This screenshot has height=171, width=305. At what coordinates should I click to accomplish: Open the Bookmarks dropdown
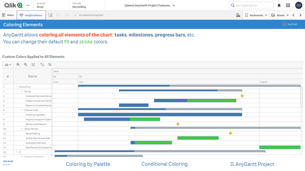[256, 15]
